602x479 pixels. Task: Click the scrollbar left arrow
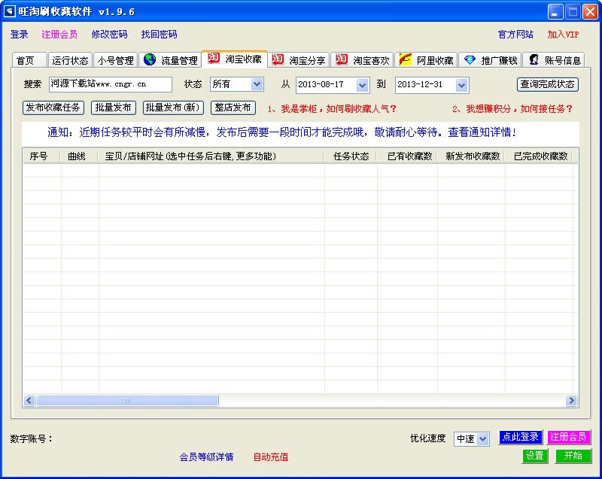29,400
